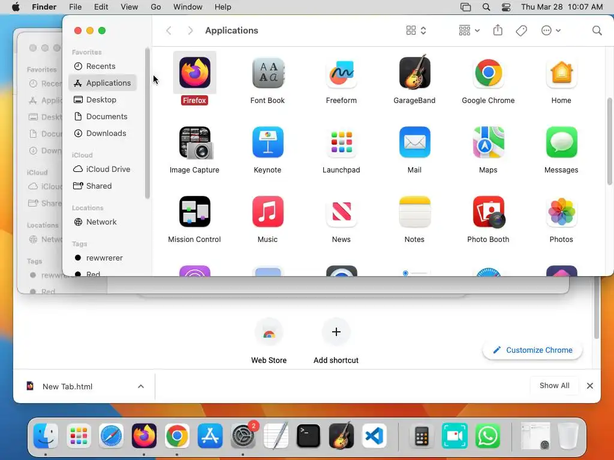Click Customize Chrome button

tap(532, 350)
